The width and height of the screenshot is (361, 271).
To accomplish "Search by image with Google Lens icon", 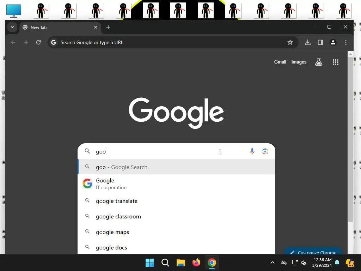I will coord(265,151).
